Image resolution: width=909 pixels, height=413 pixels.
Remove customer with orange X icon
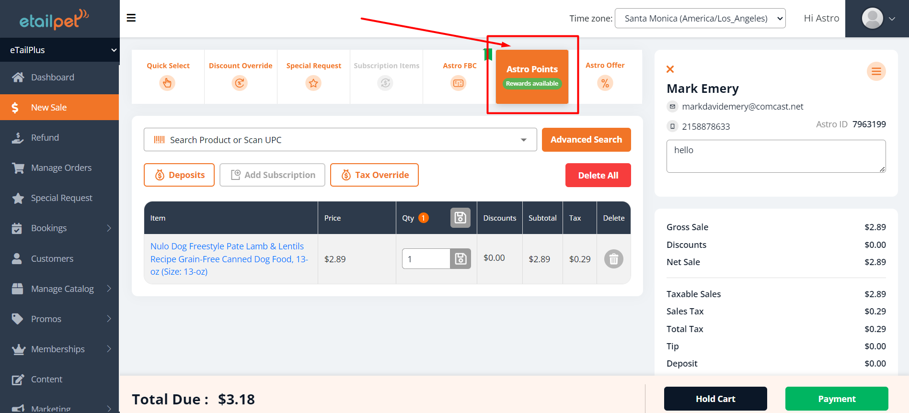click(x=670, y=69)
